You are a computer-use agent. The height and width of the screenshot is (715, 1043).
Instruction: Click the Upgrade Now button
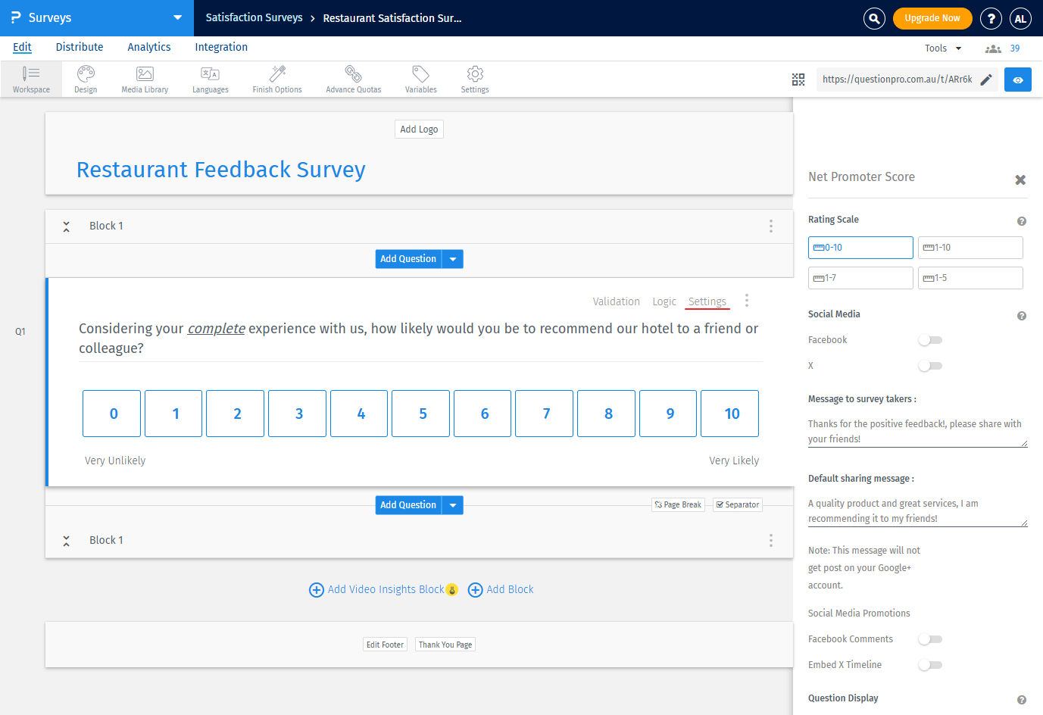932,17
